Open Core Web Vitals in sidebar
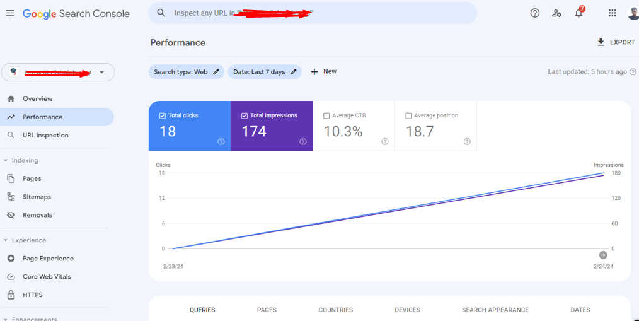 click(x=47, y=277)
